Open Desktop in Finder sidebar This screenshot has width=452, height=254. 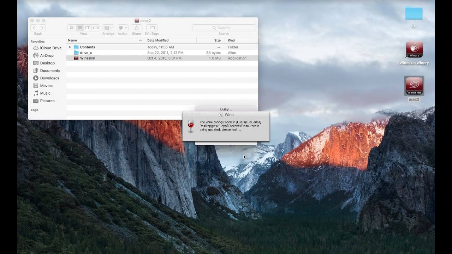47,63
